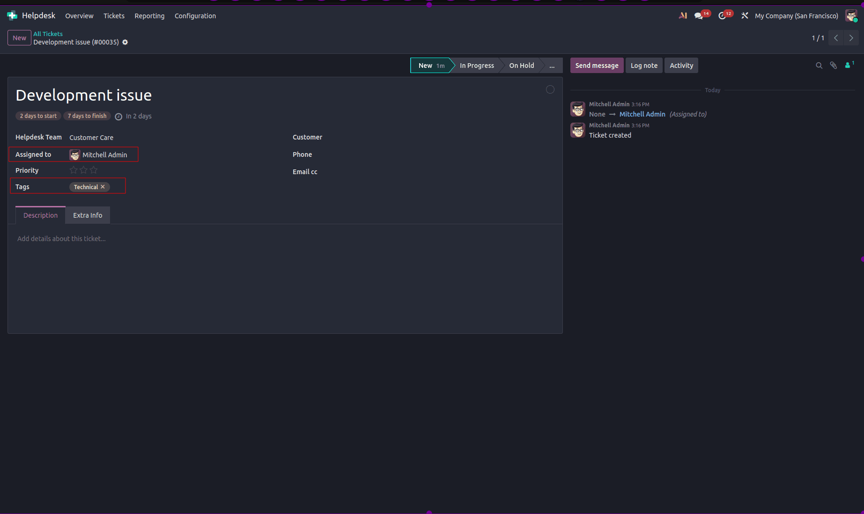
Task: Move ticket to On Hold stage
Action: 522,66
